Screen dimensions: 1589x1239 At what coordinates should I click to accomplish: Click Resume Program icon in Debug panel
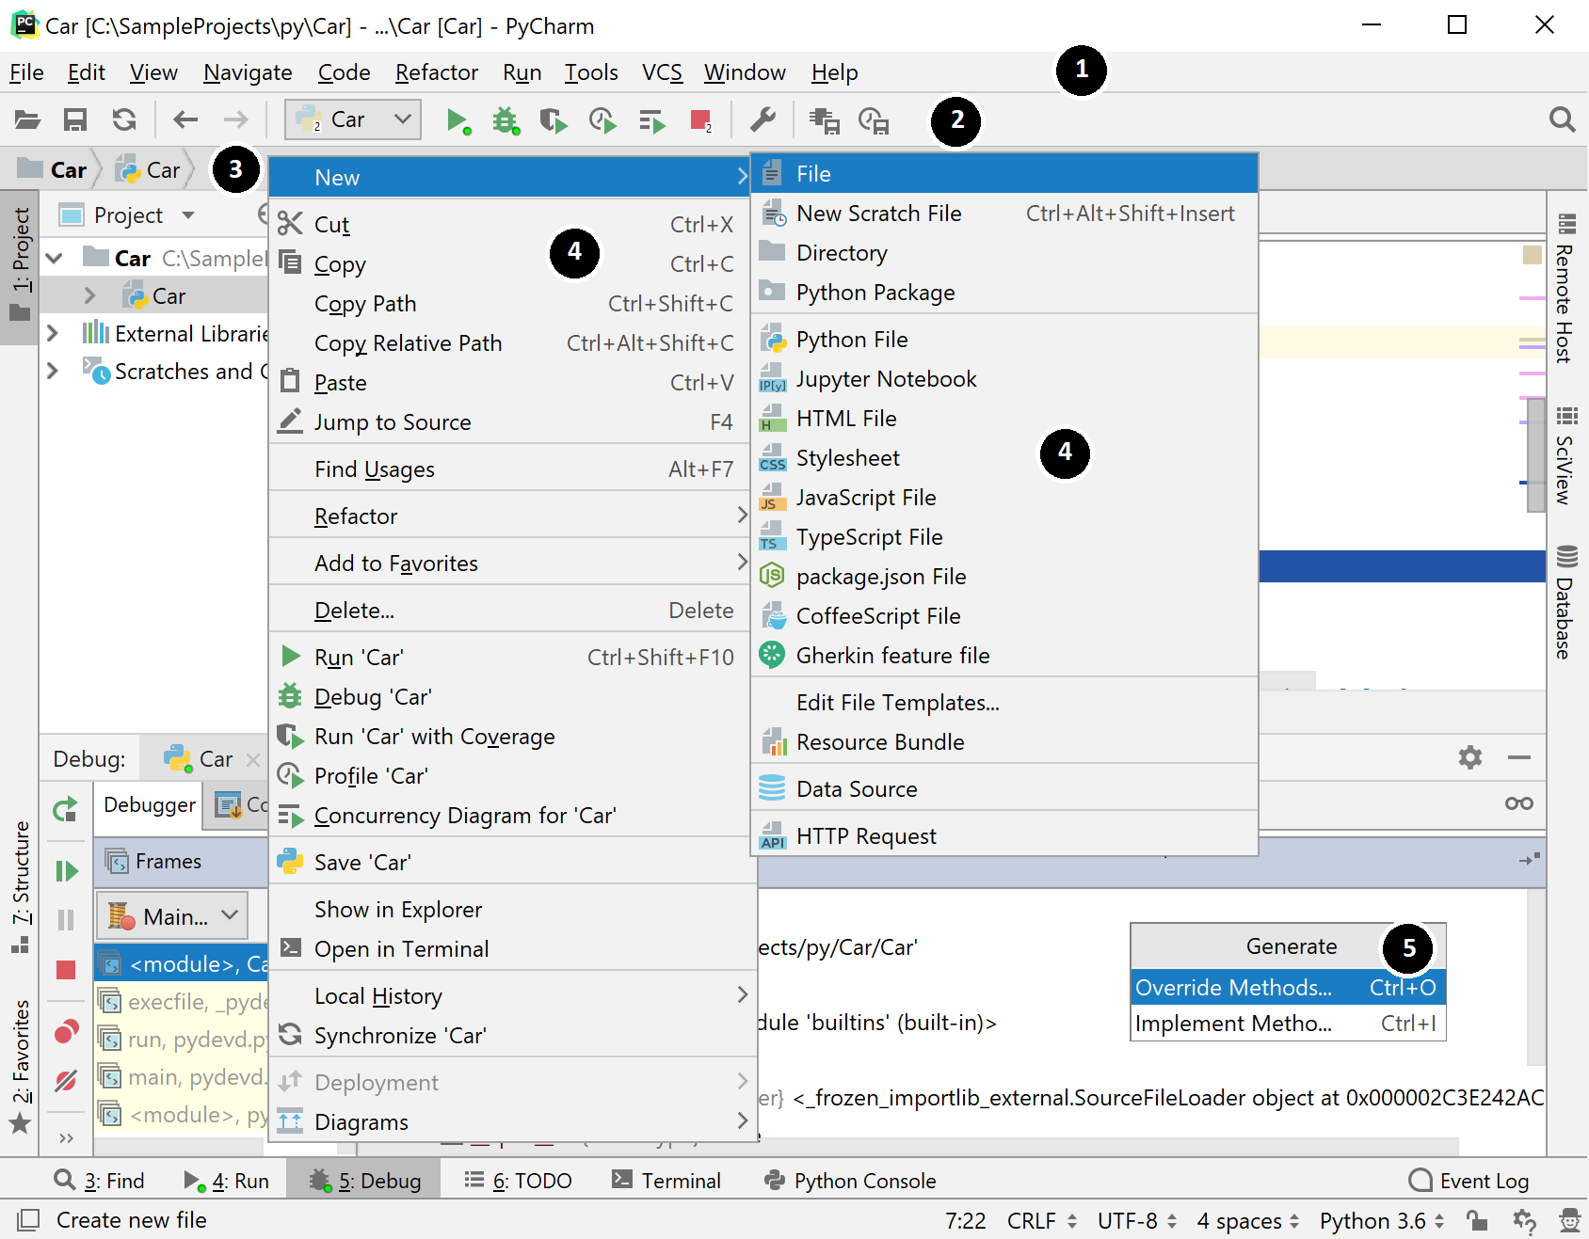[x=66, y=871]
